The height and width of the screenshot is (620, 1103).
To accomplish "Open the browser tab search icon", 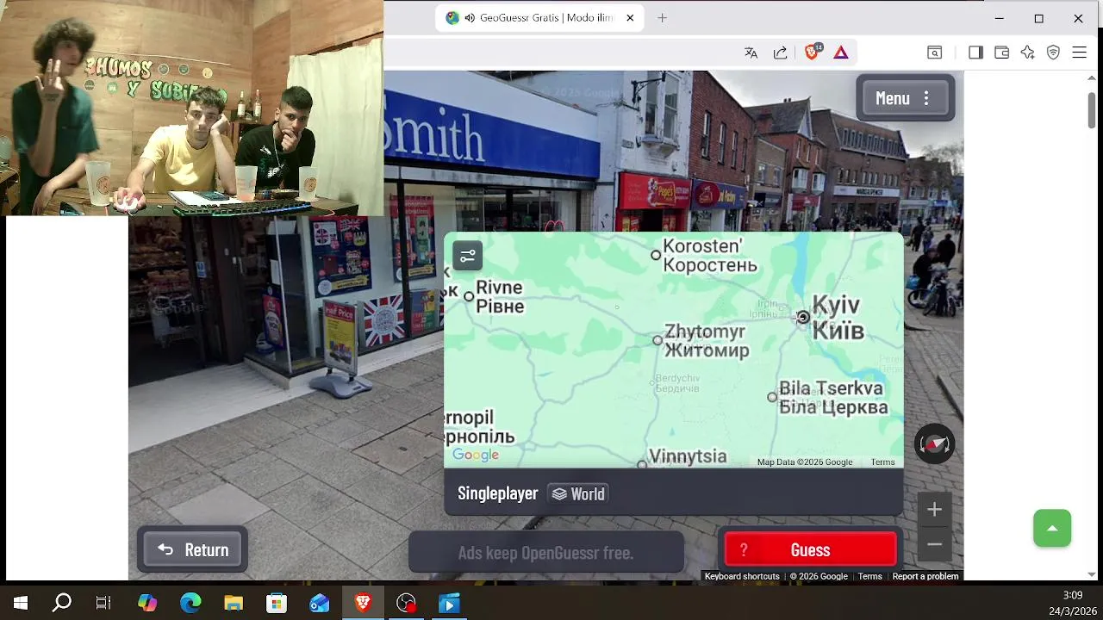I will (934, 53).
